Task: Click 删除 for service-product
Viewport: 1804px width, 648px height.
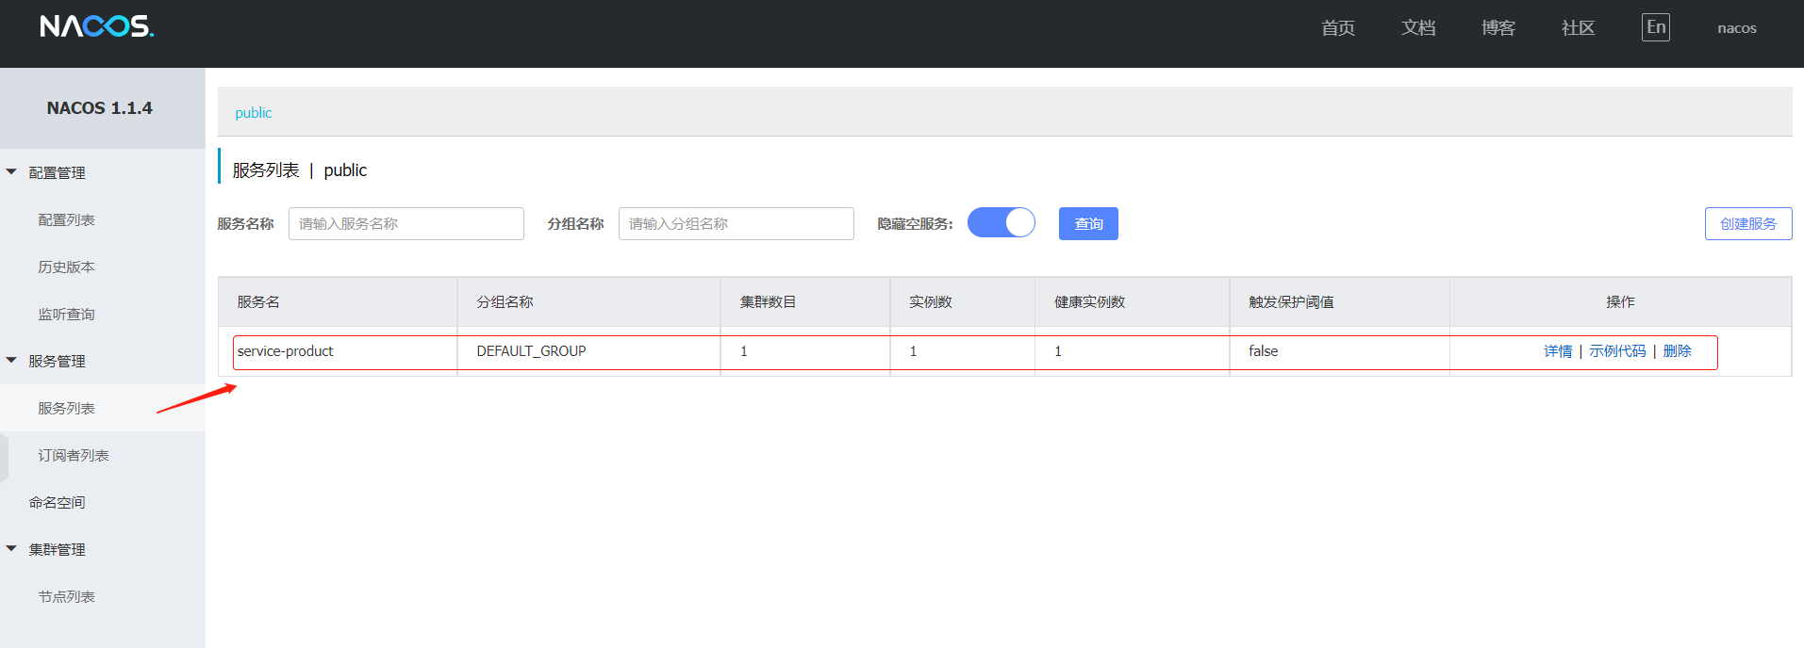Action: pyautogui.click(x=1677, y=351)
